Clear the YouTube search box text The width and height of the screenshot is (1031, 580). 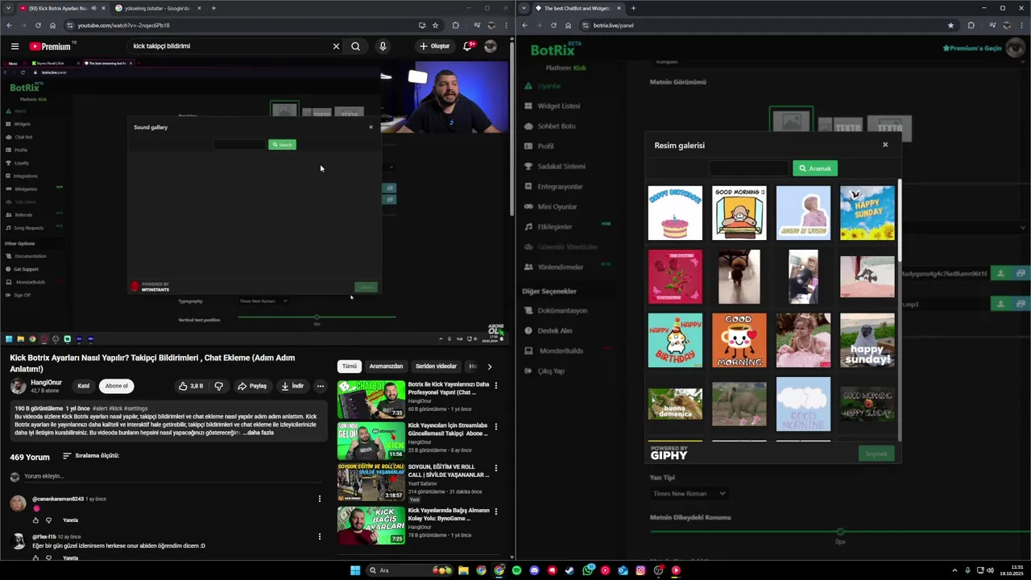336,46
